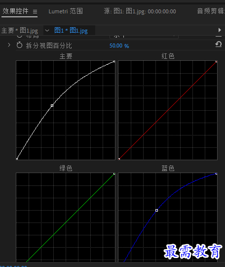The image size is (225, 267).
Task: Open the 效果控件 panel menu icon
Action: (35, 11)
